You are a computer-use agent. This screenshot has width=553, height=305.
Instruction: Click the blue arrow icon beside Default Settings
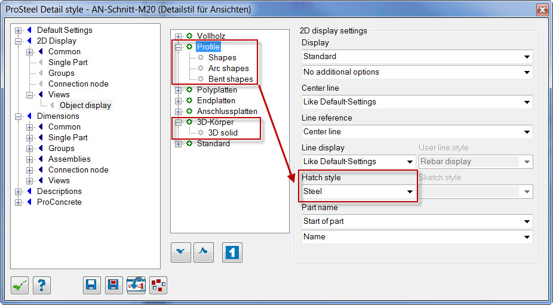click(30, 30)
